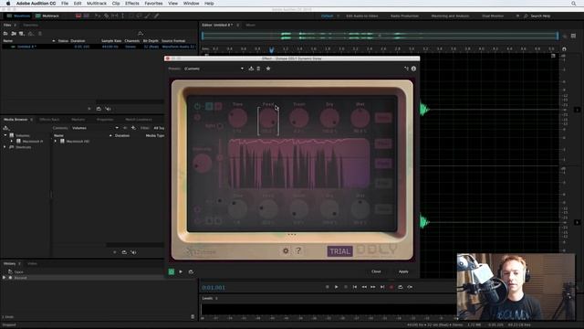Open the Edit menu

tap(78, 4)
